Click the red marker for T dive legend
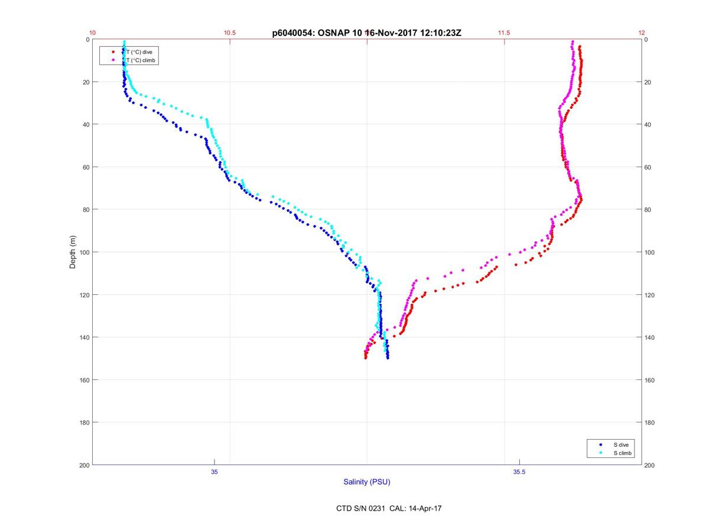 tap(113, 52)
